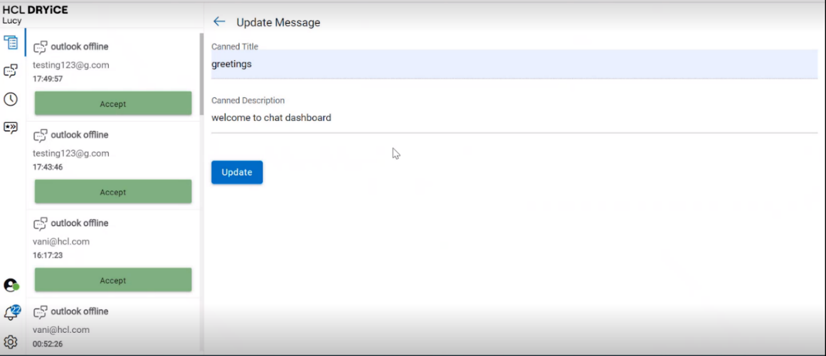The height and width of the screenshot is (356, 826).
Task: Click outlook offline title of 00:52:26 chat
Action: click(x=80, y=311)
